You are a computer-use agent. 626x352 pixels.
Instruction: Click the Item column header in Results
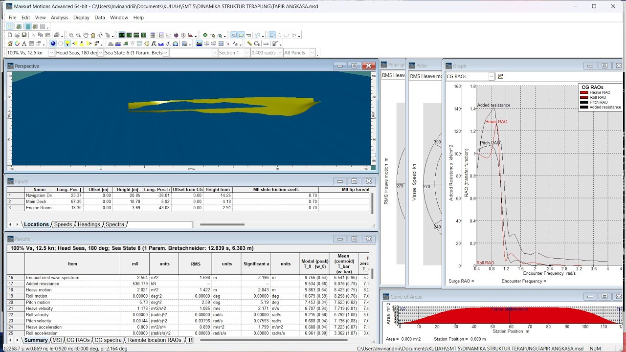click(x=72, y=264)
